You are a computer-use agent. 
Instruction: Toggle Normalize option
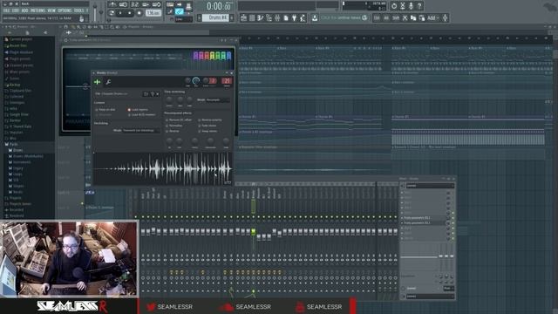click(174, 126)
